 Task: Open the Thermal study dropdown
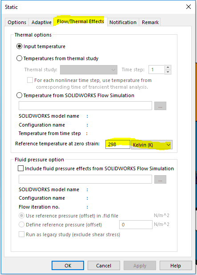pyautogui.click(x=88, y=70)
